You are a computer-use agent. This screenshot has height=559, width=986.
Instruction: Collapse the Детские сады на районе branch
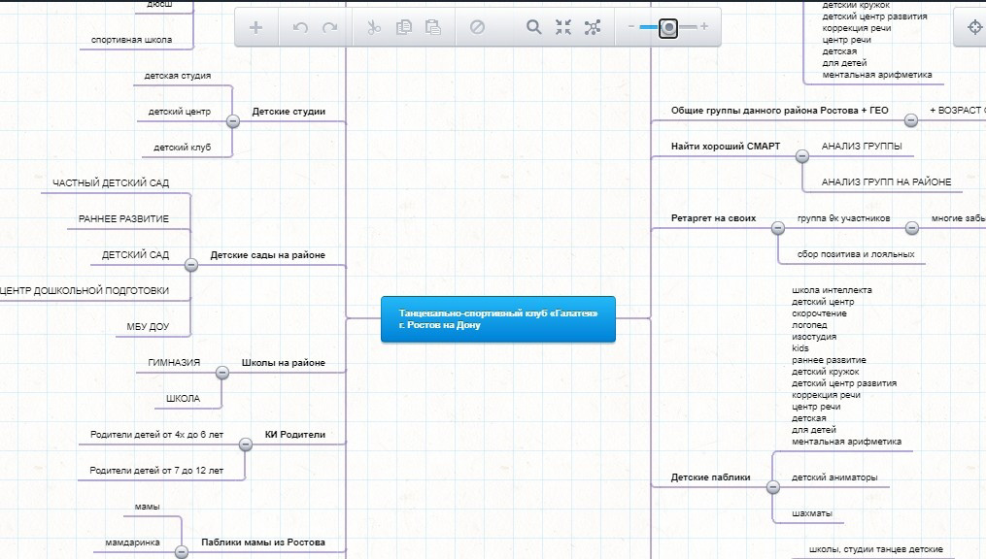tap(191, 265)
